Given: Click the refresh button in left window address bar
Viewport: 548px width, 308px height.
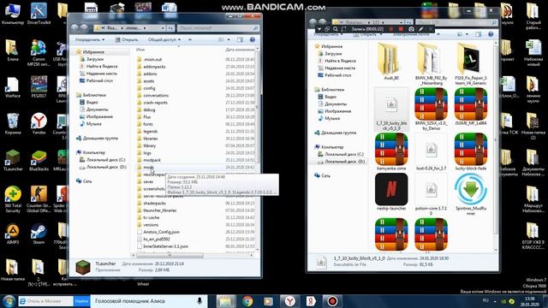Looking at the screenshot, I should click(170, 28).
